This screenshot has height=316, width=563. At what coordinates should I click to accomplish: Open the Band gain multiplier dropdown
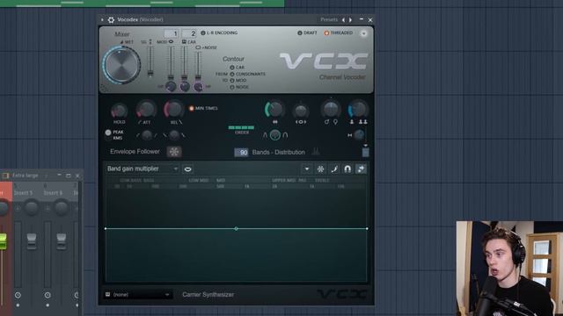pyautogui.click(x=143, y=169)
